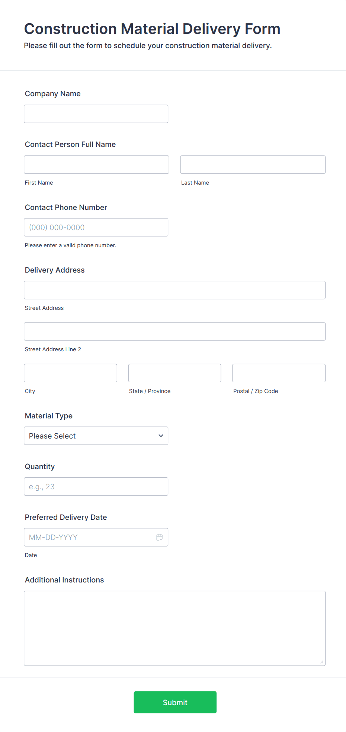Click the Contact Phone Number field
This screenshot has height=732, width=346.
point(96,227)
